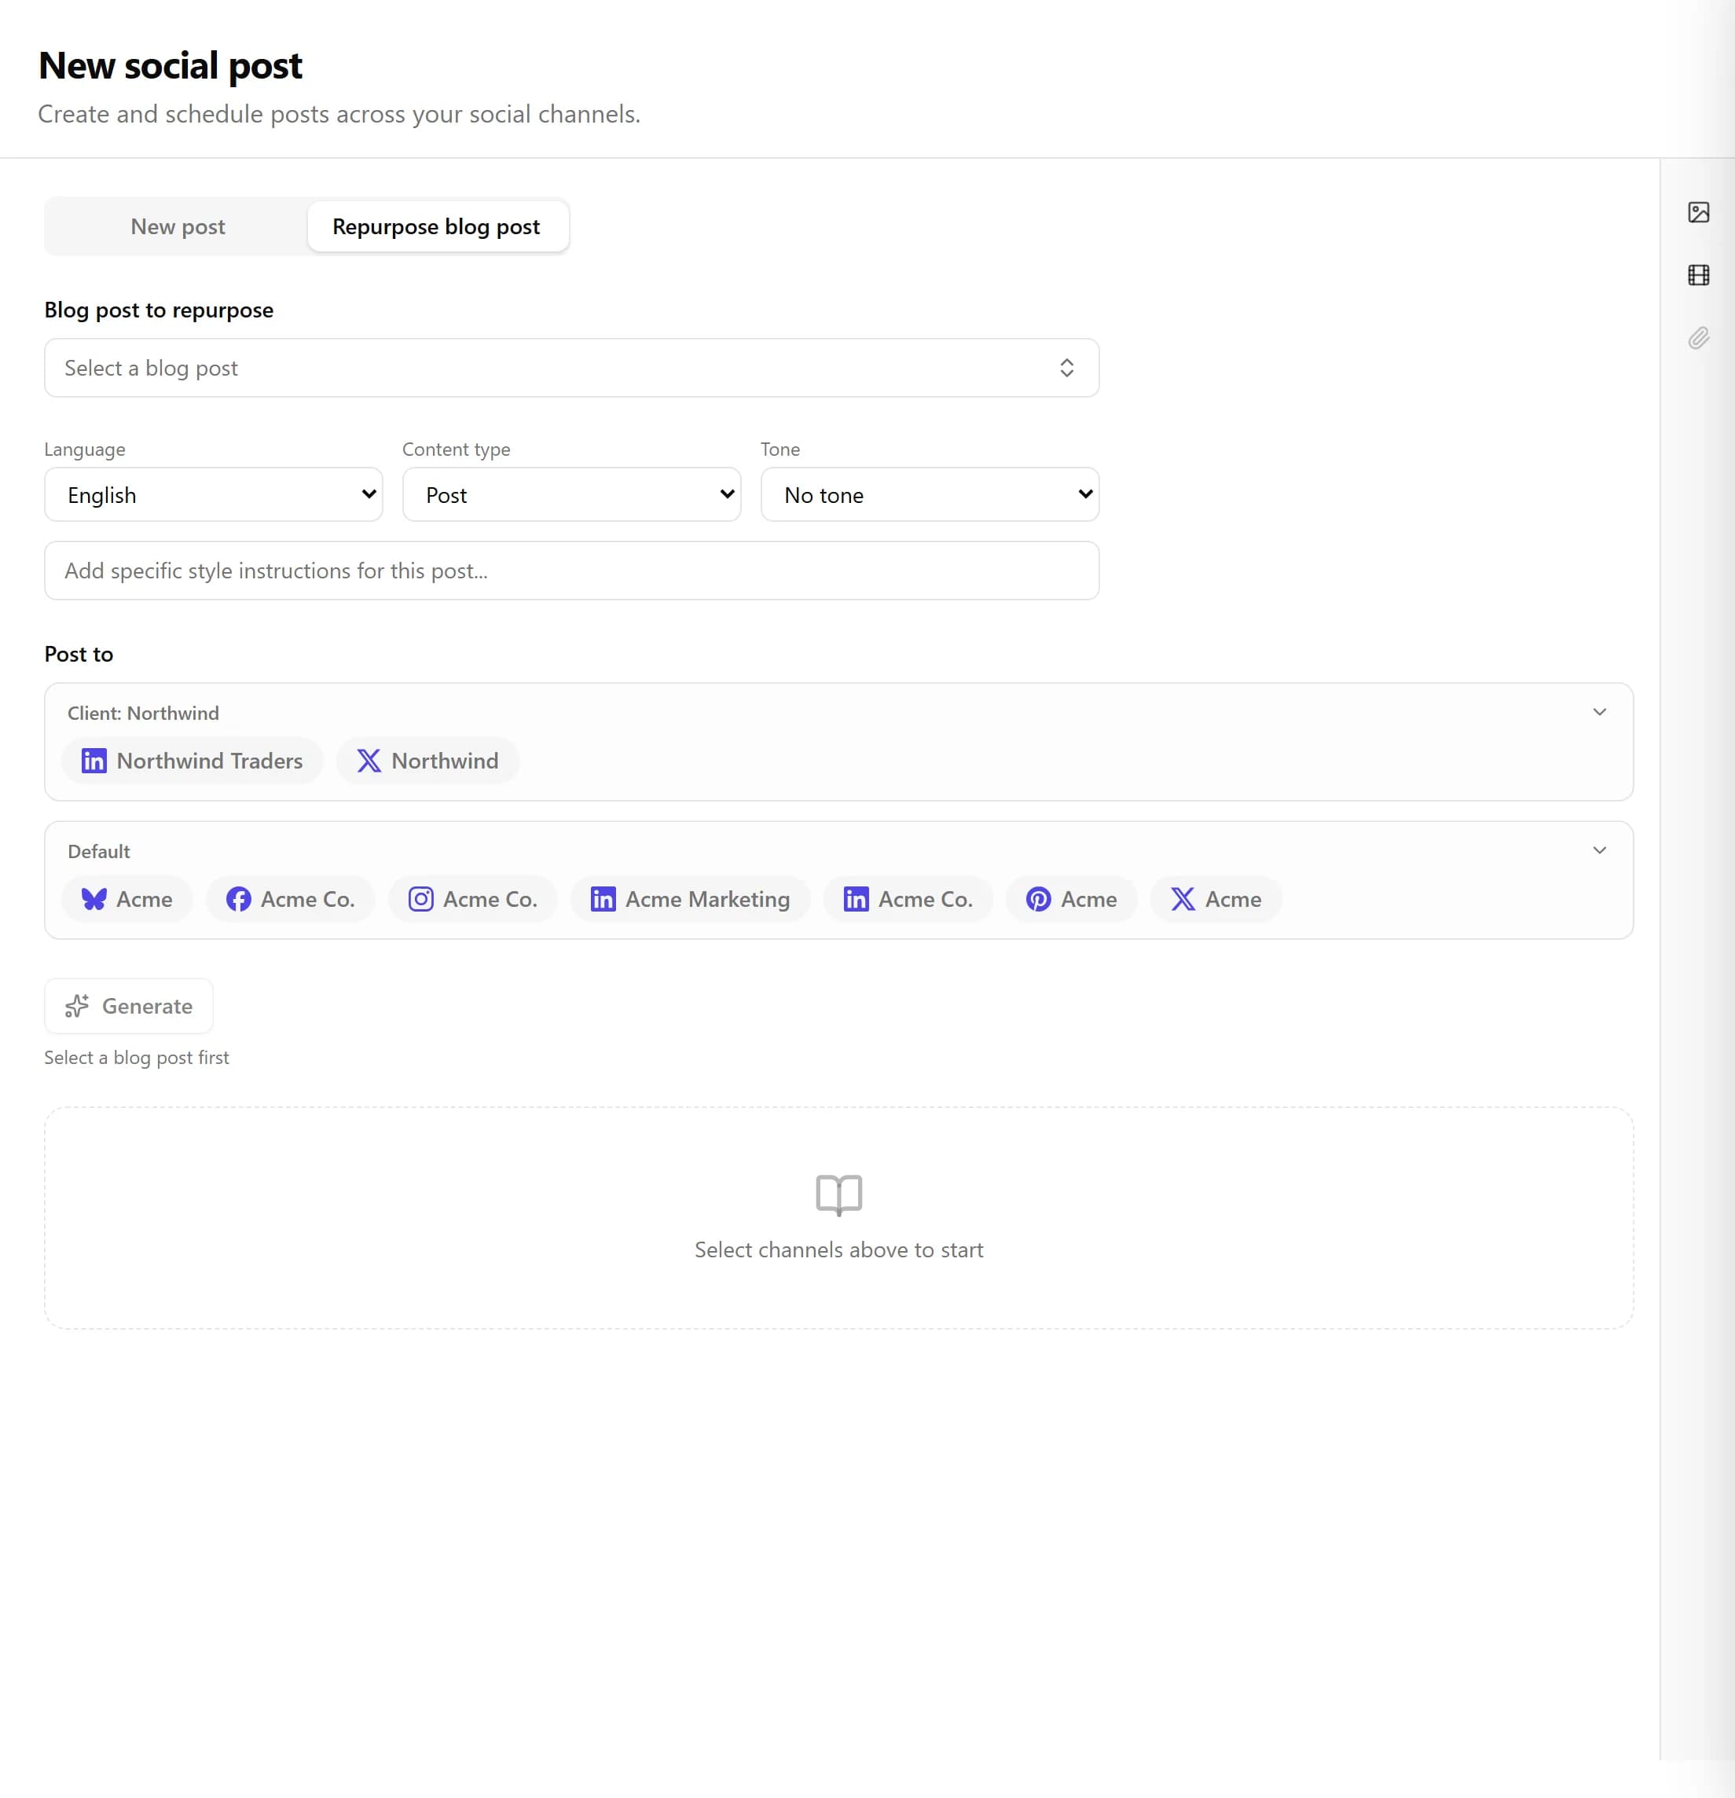
Task: Click the style instructions input field
Action: pos(571,571)
